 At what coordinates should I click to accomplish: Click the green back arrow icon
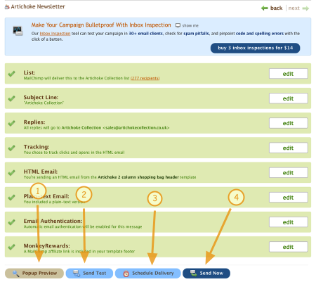pos(265,8)
